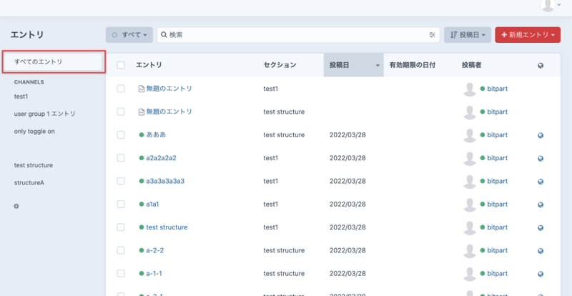This screenshot has height=296, width=572.
Task: Select the checkbox beside a-2-2 entry
Action: pyautogui.click(x=121, y=250)
